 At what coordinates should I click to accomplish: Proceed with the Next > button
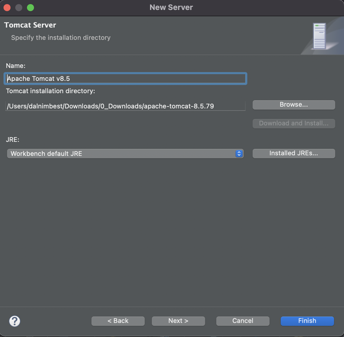(x=178, y=321)
